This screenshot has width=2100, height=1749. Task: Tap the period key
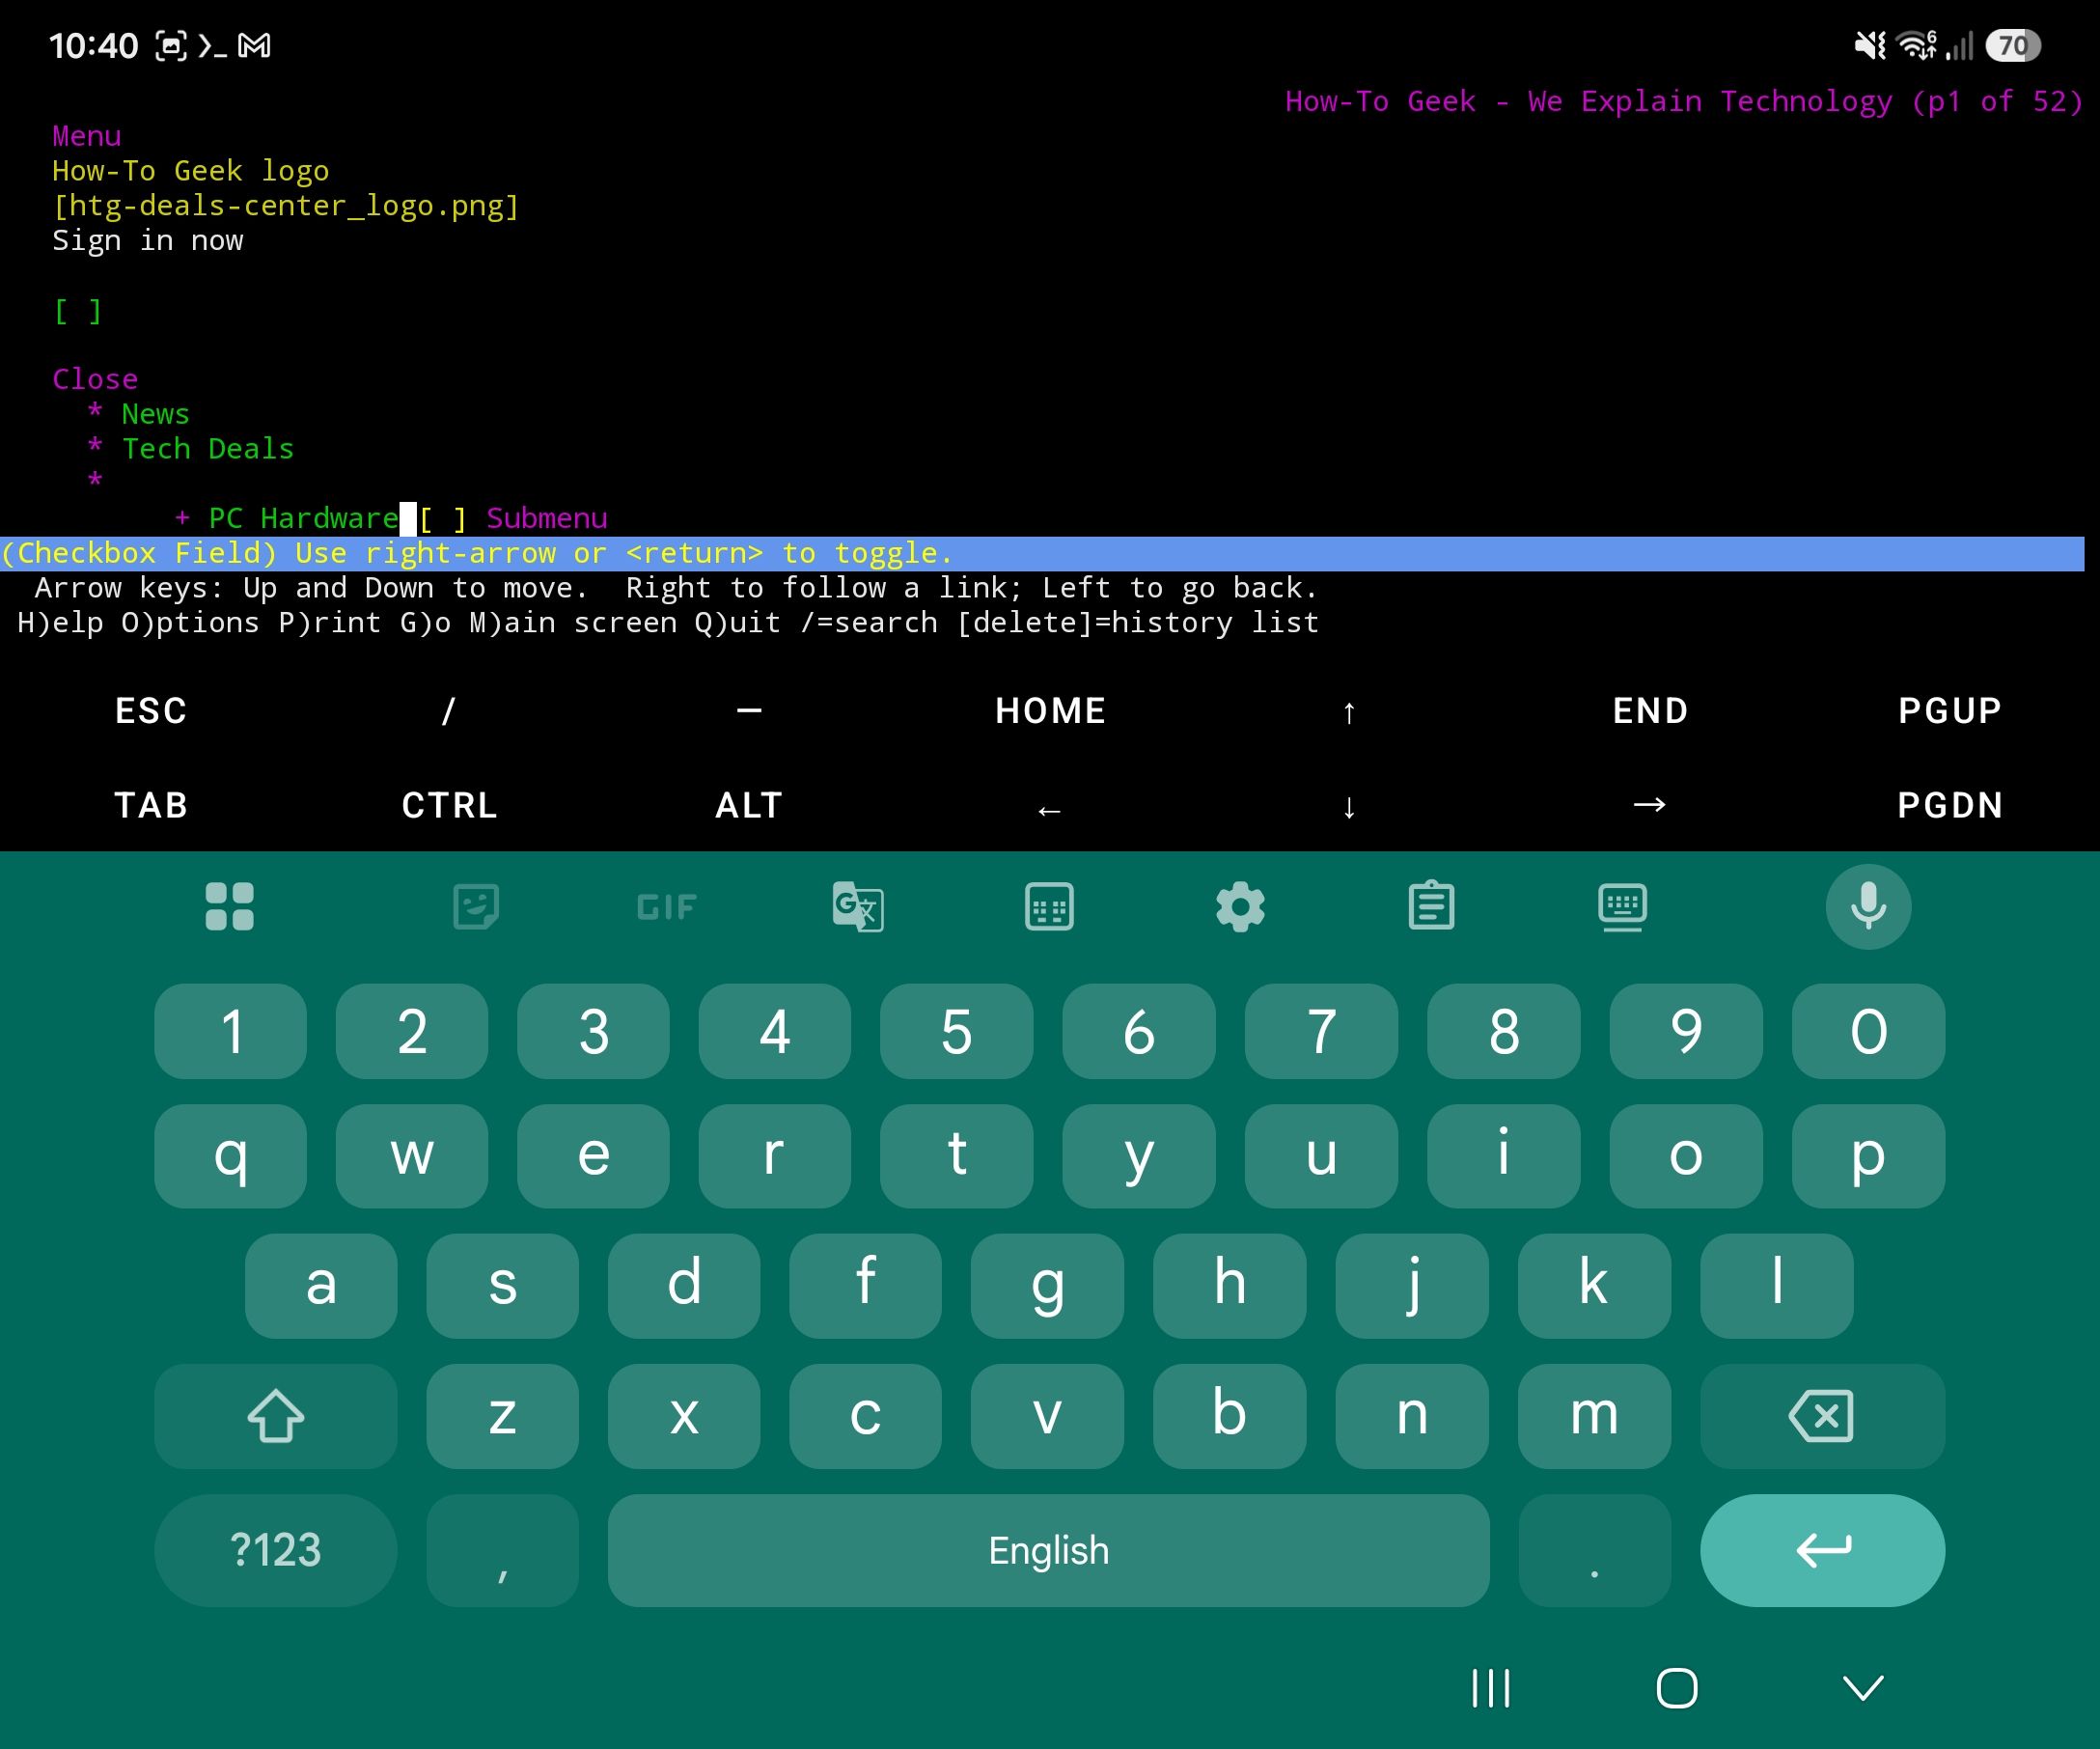pyautogui.click(x=1594, y=1550)
